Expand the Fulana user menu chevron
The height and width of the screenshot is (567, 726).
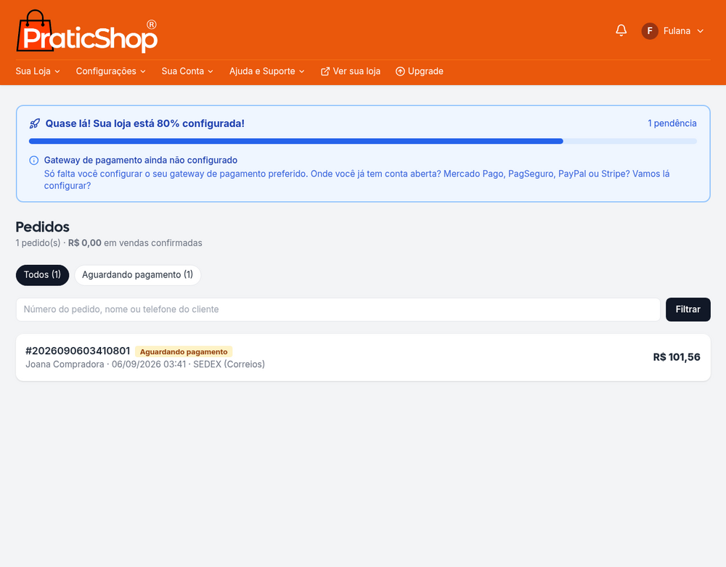point(700,31)
